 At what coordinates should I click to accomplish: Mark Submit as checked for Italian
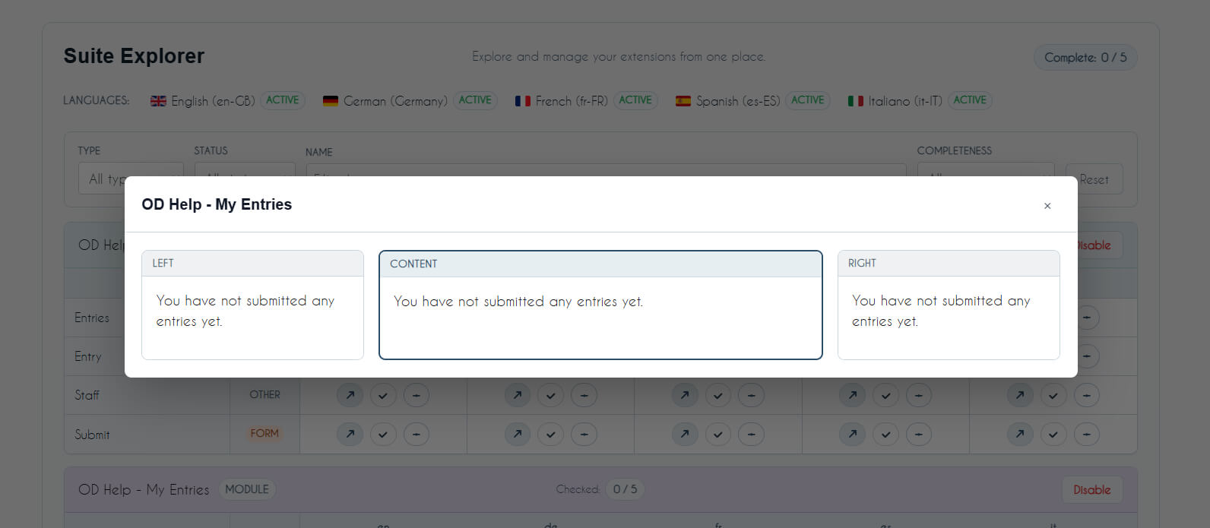1053,434
